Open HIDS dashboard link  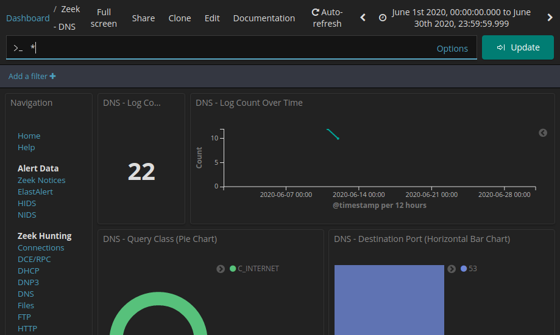(x=27, y=204)
